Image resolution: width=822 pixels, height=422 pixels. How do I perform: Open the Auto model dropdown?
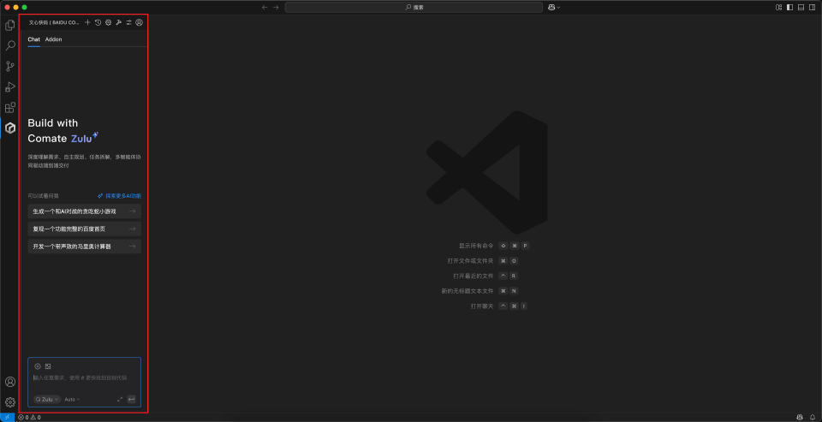(x=72, y=400)
